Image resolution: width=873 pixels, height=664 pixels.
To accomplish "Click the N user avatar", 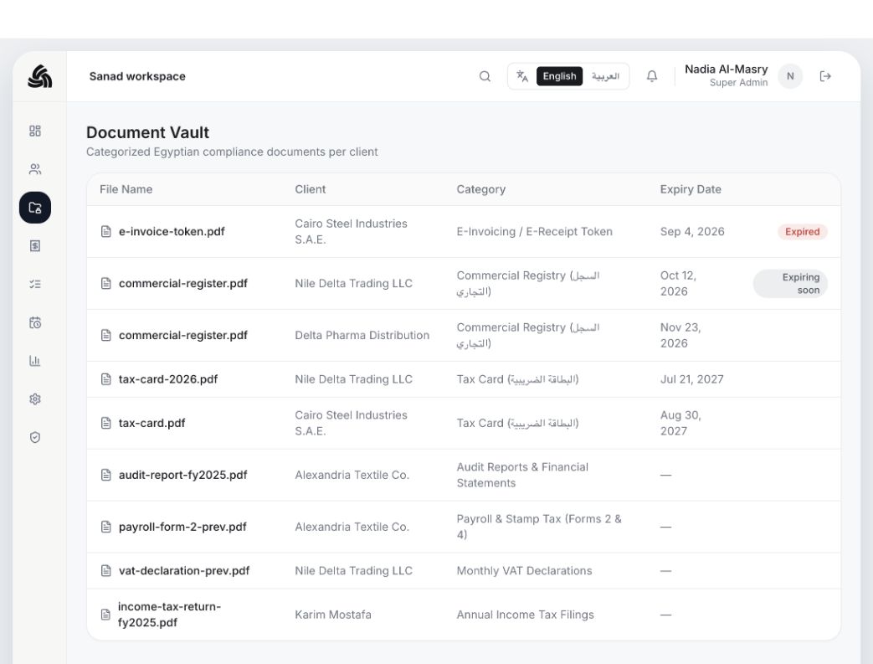I will (x=790, y=76).
